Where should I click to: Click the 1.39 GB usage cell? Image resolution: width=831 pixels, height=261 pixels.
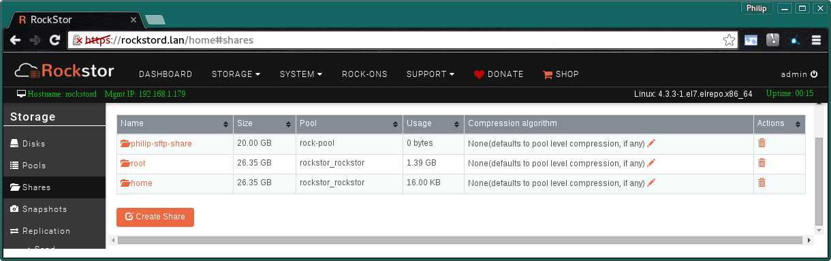point(433,164)
